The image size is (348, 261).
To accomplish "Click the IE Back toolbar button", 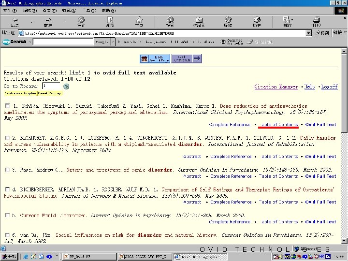I will [14, 22].
